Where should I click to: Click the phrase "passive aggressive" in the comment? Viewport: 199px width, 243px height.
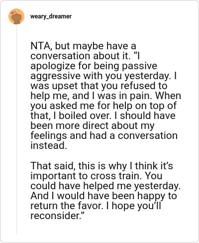pyautogui.click(x=94, y=71)
